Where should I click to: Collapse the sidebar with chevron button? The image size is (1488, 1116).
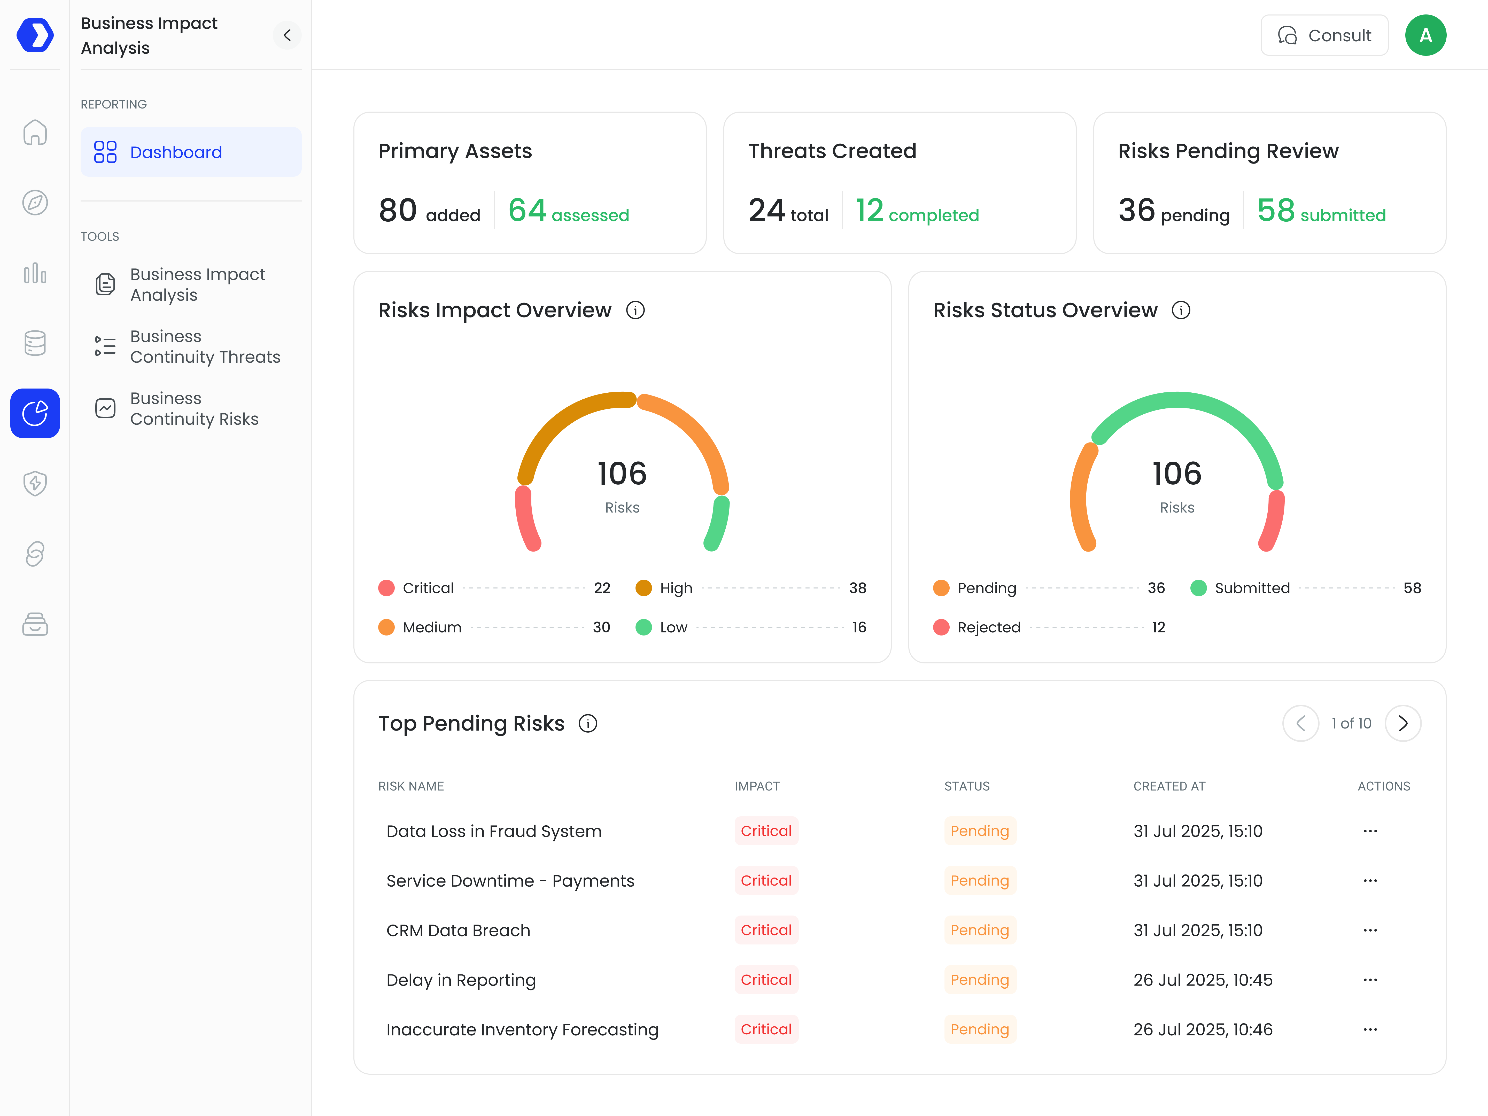tap(287, 35)
